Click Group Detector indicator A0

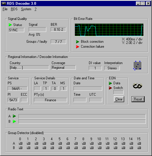[21, 143]
